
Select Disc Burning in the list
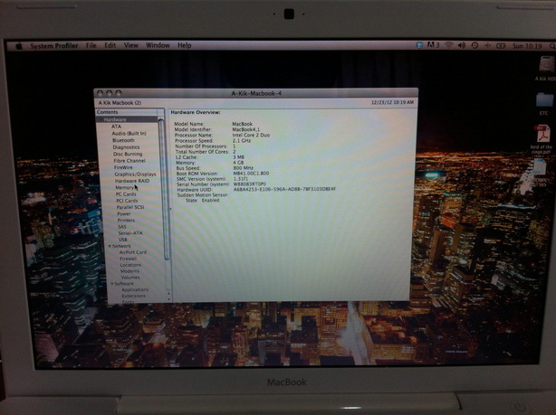128,154
